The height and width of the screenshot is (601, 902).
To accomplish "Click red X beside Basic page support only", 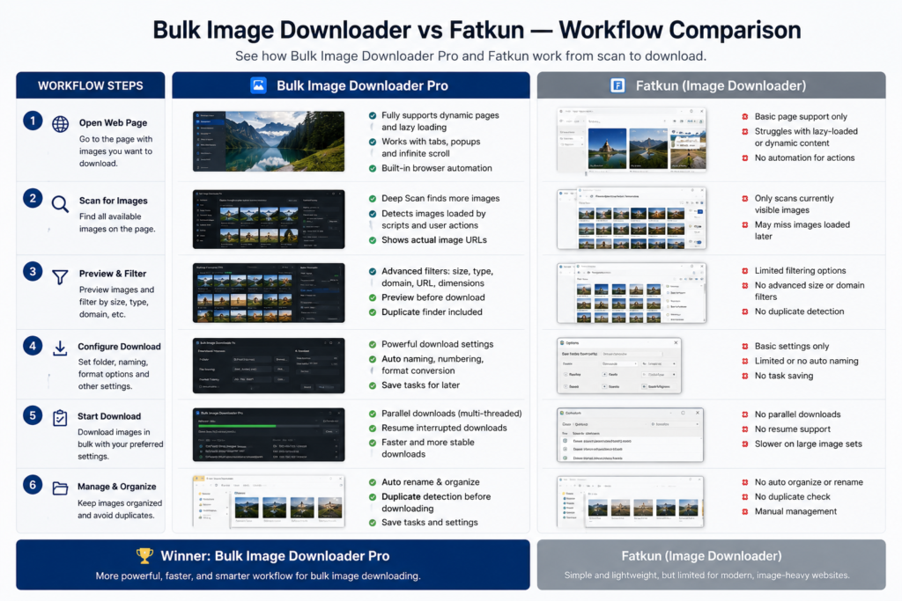I will 745,117.
